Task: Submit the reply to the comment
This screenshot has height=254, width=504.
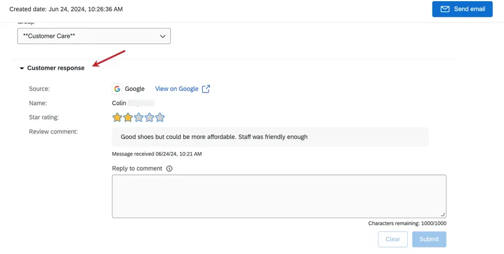Action: pyautogui.click(x=429, y=239)
